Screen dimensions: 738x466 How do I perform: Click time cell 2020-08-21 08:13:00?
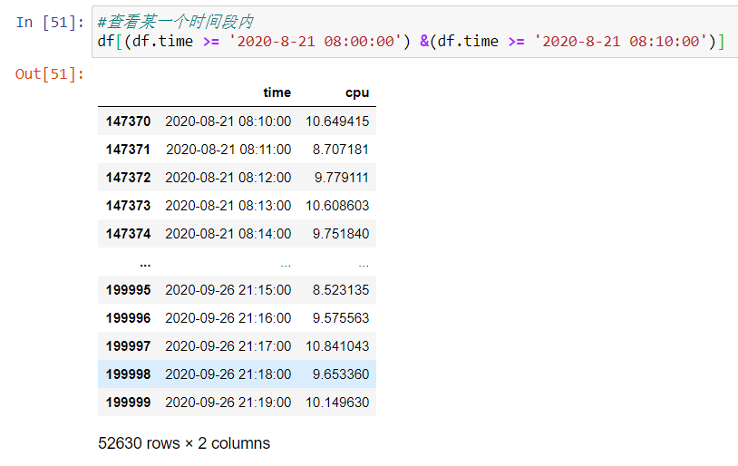[228, 206]
